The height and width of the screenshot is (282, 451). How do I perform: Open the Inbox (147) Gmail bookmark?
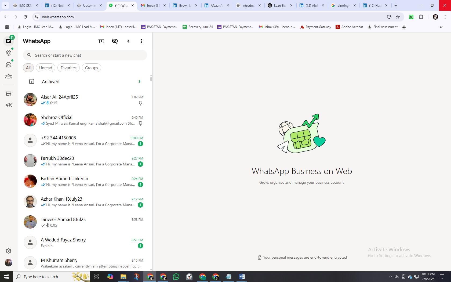[118, 27]
